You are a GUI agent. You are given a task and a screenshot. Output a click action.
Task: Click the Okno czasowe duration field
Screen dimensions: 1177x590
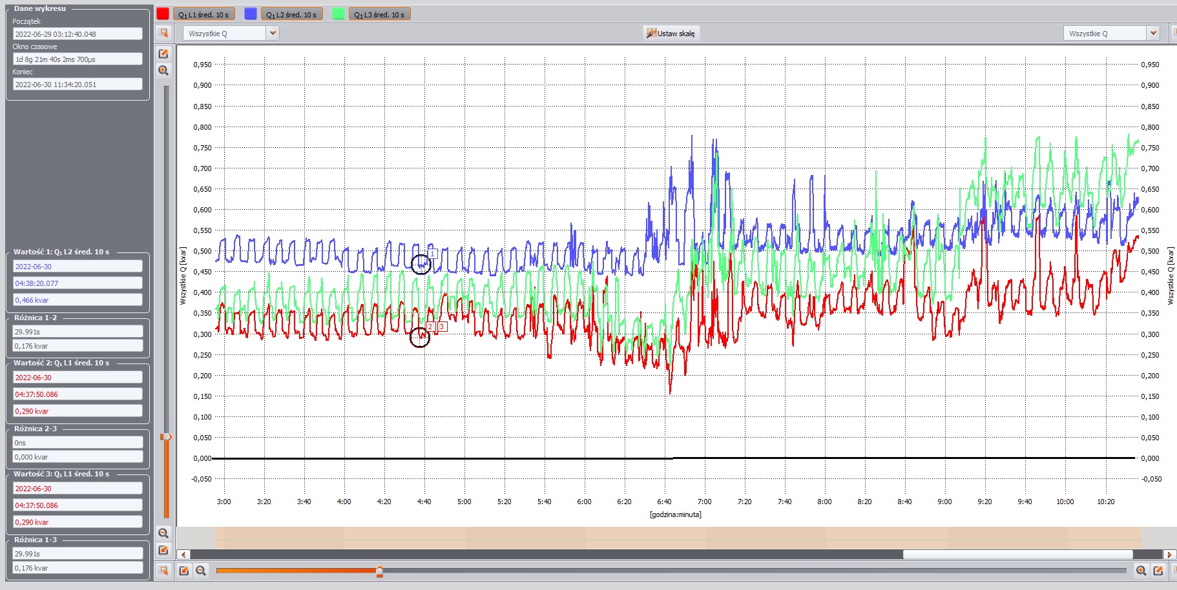point(78,59)
